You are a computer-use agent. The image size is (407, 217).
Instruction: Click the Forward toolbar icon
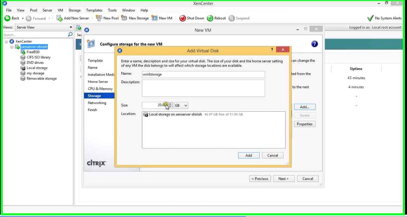point(29,18)
